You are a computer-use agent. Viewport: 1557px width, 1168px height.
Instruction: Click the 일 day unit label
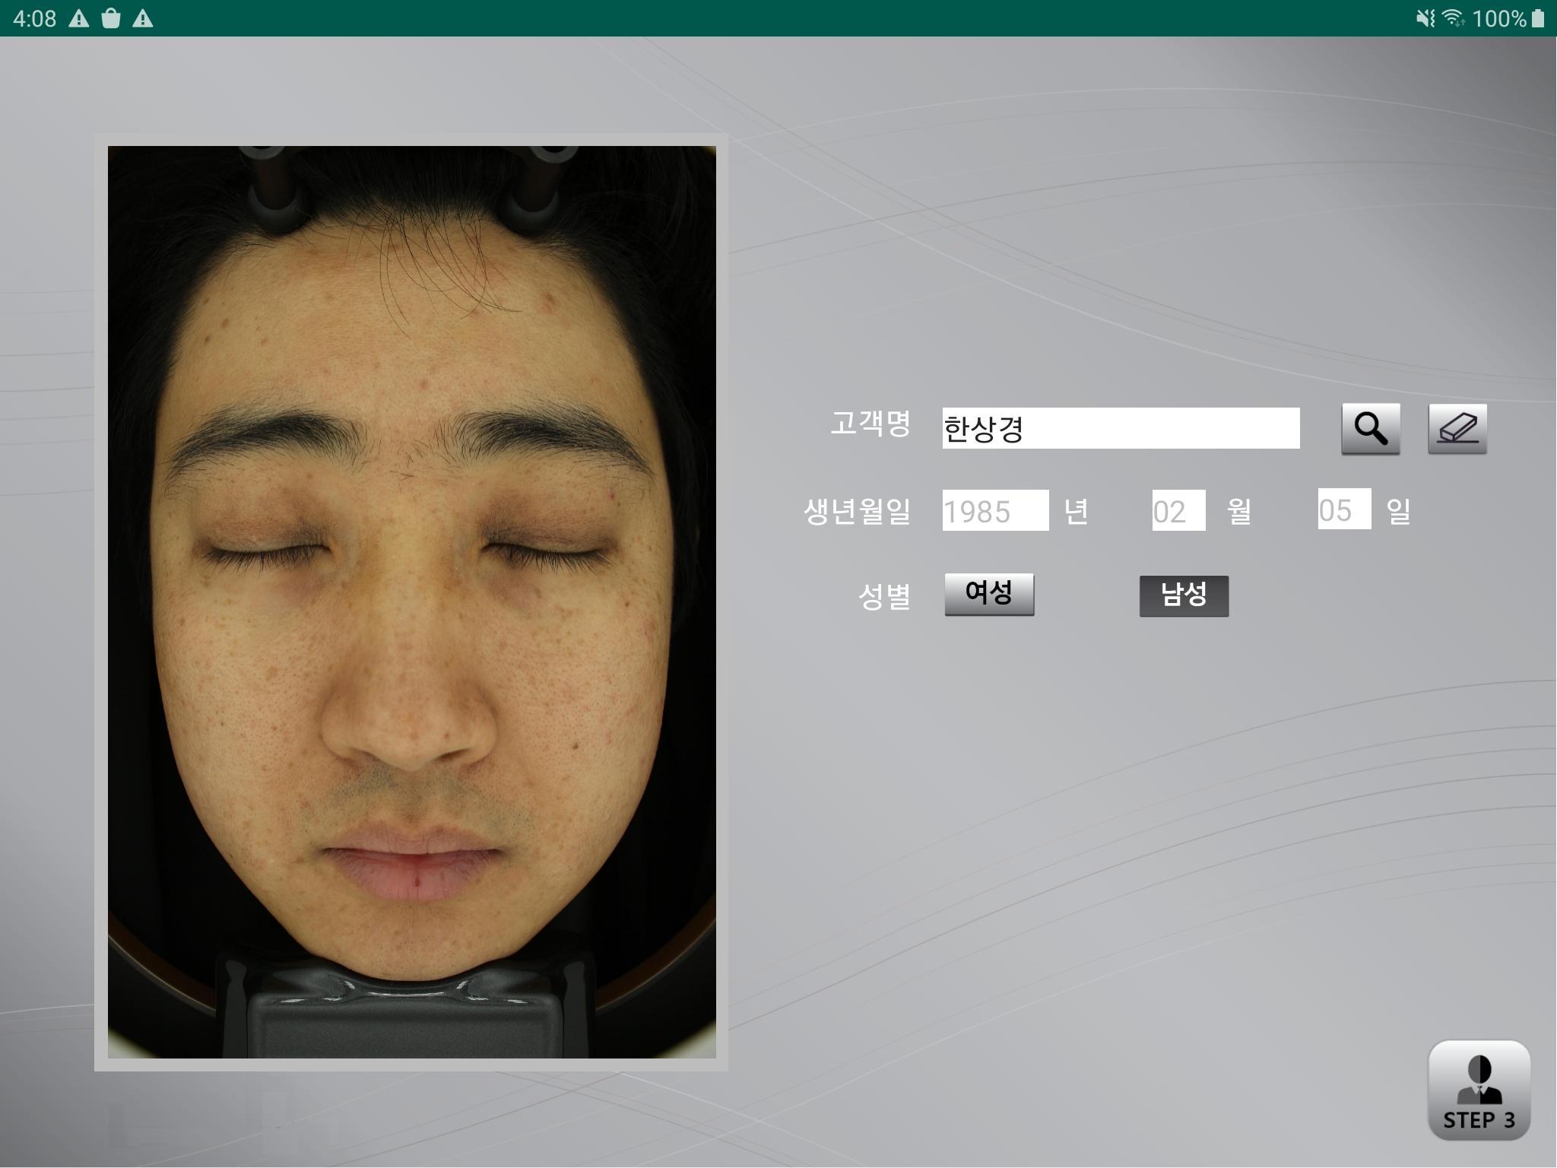pos(1399,511)
